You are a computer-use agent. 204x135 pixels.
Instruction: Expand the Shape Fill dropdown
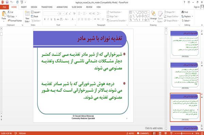point(170,12)
